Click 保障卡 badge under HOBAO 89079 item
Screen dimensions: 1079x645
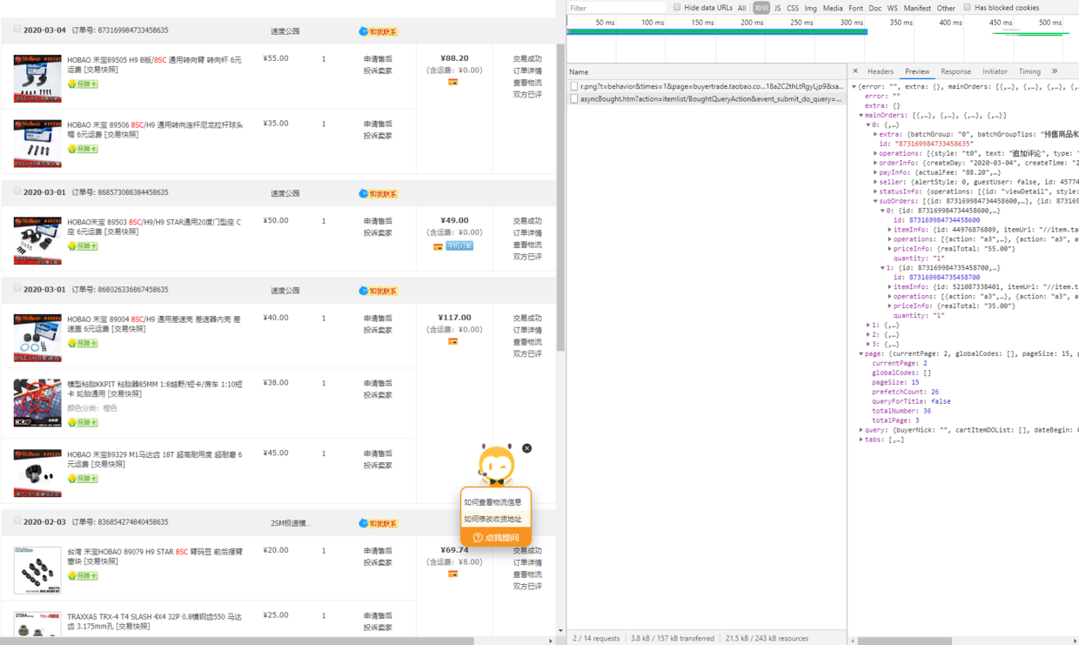pyautogui.click(x=83, y=576)
